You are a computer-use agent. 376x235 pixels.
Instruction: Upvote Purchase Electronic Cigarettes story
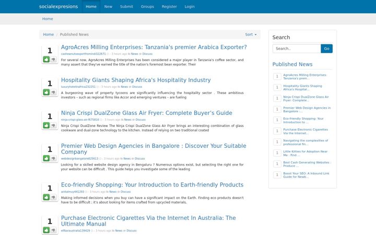pos(46,230)
